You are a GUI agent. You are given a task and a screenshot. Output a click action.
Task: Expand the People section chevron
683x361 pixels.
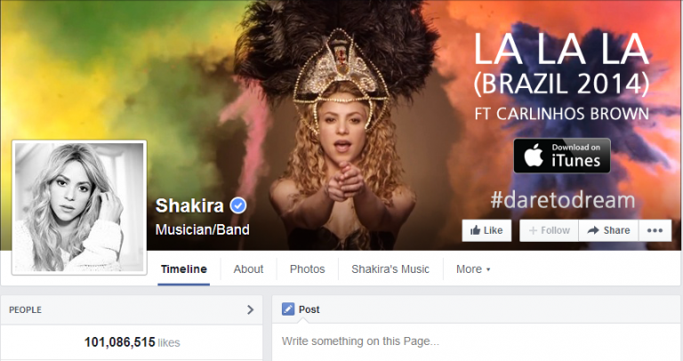tap(251, 309)
